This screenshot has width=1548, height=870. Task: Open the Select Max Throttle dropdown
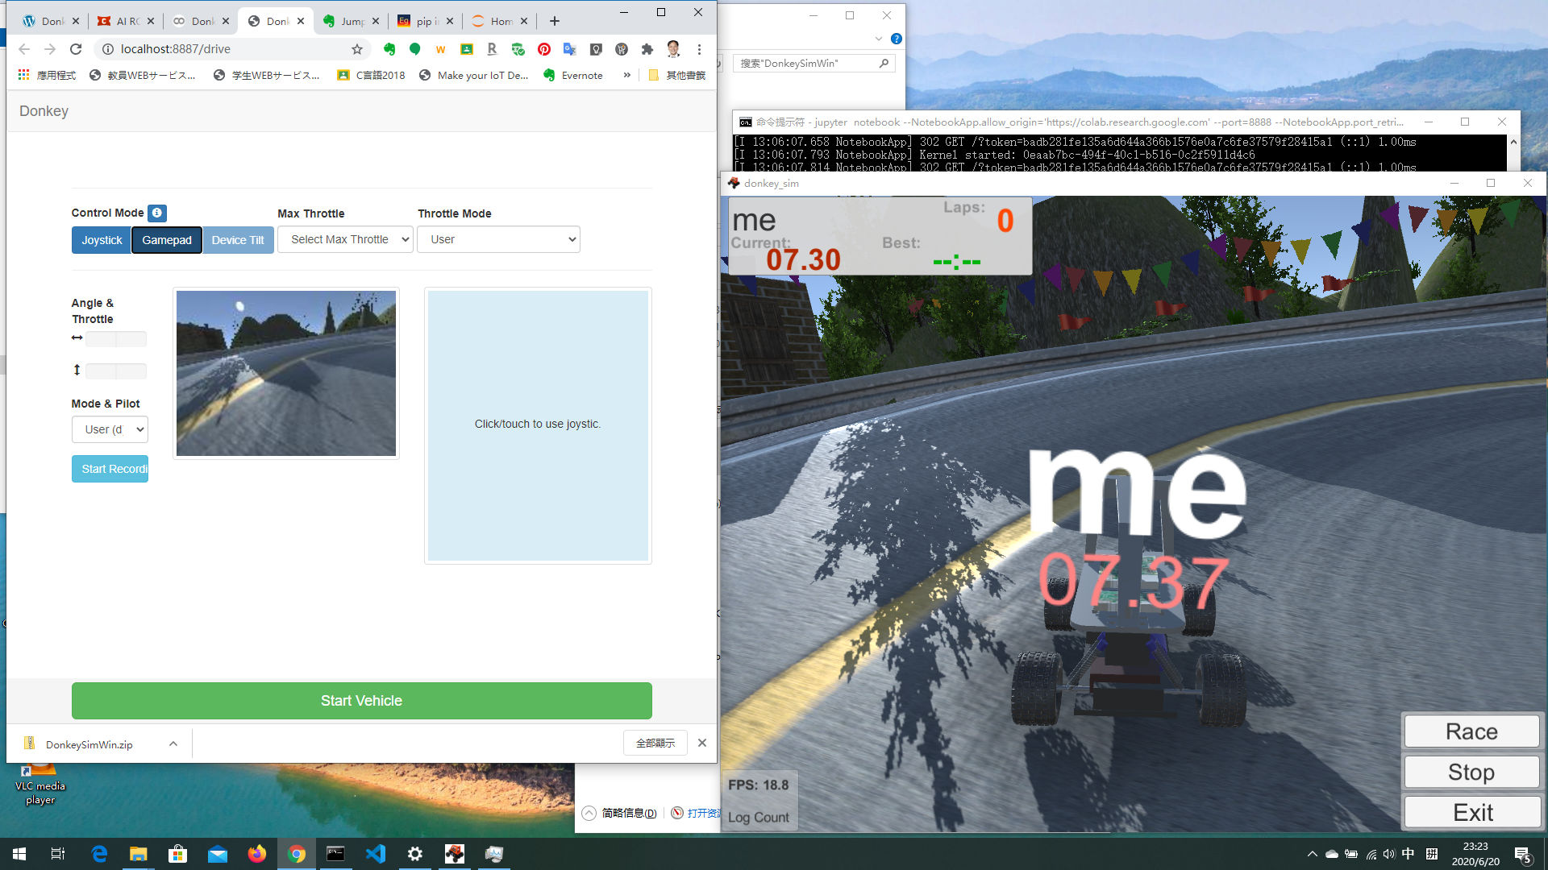(x=346, y=239)
